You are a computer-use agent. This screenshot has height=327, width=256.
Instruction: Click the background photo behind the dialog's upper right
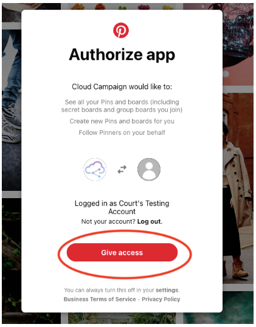point(238,44)
